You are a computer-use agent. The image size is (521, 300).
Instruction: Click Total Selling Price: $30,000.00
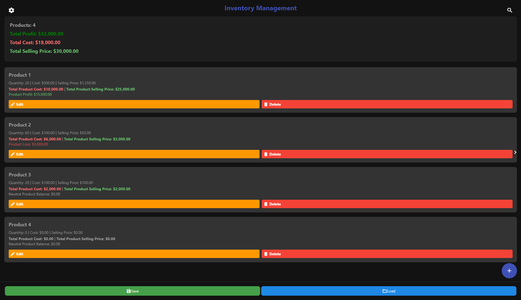(x=44, y=51)
